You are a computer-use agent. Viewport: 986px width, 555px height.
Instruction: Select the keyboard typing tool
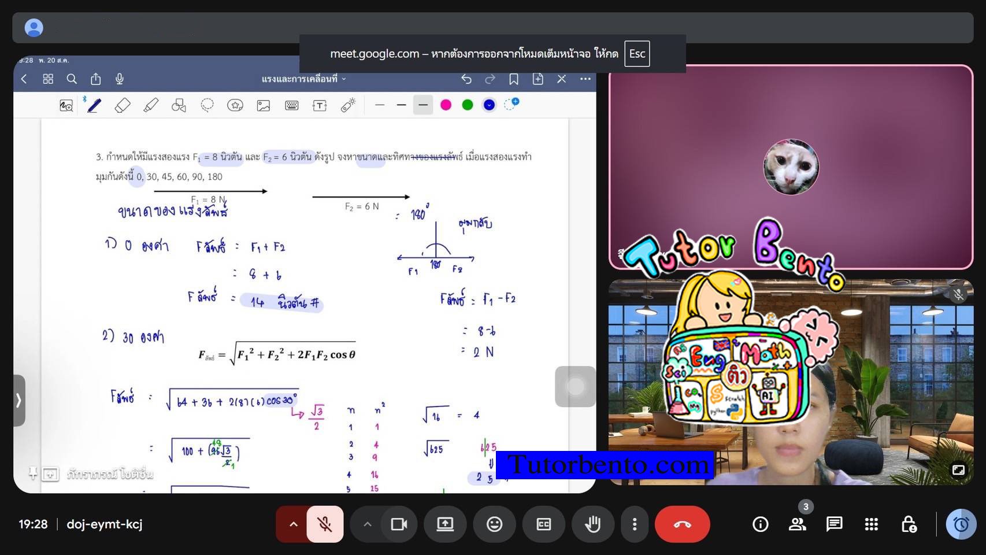(x=292, y=105)
